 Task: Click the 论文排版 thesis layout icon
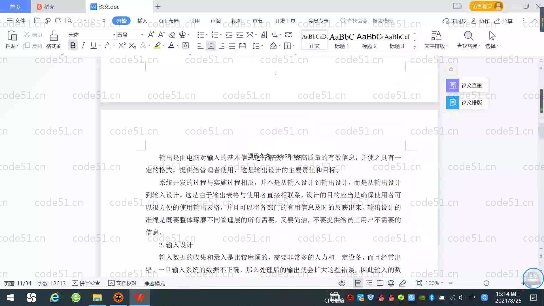pyautogui.click(x=452, y=103)
